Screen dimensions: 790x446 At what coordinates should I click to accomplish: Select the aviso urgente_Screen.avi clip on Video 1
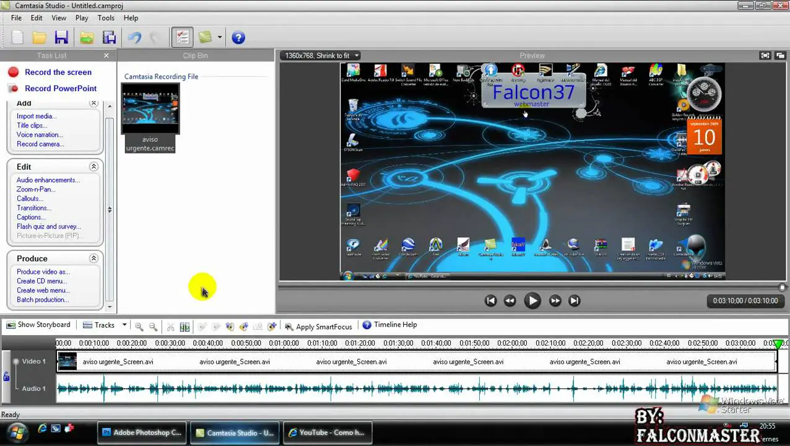click(416, 362)
